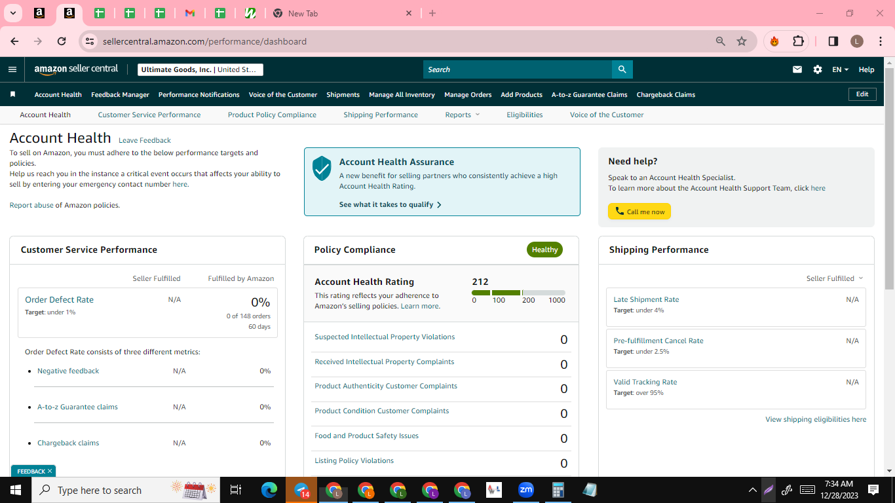Open Chrome three-dot menu

[880, 41]
